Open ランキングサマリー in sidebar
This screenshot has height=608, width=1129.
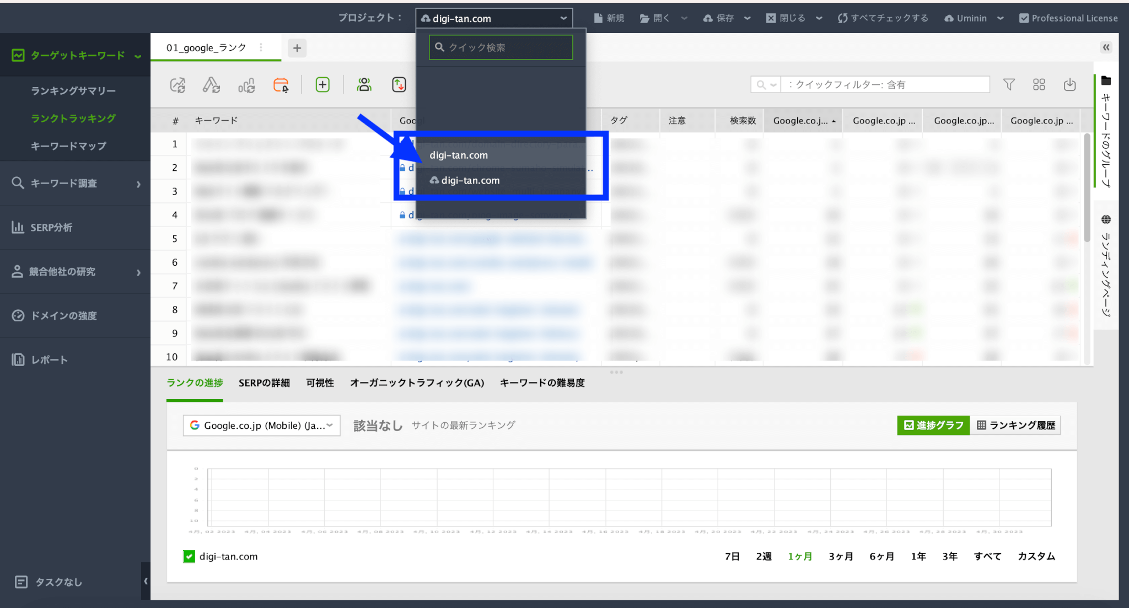click(73, 90)
